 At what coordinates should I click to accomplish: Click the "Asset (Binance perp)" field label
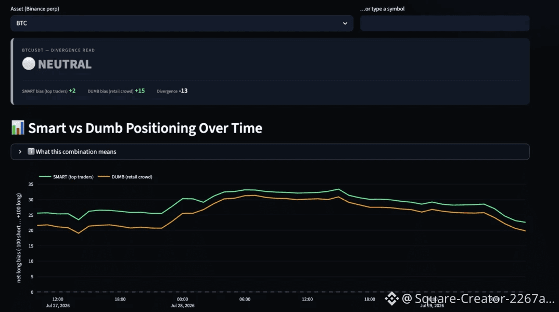(35, 8)
